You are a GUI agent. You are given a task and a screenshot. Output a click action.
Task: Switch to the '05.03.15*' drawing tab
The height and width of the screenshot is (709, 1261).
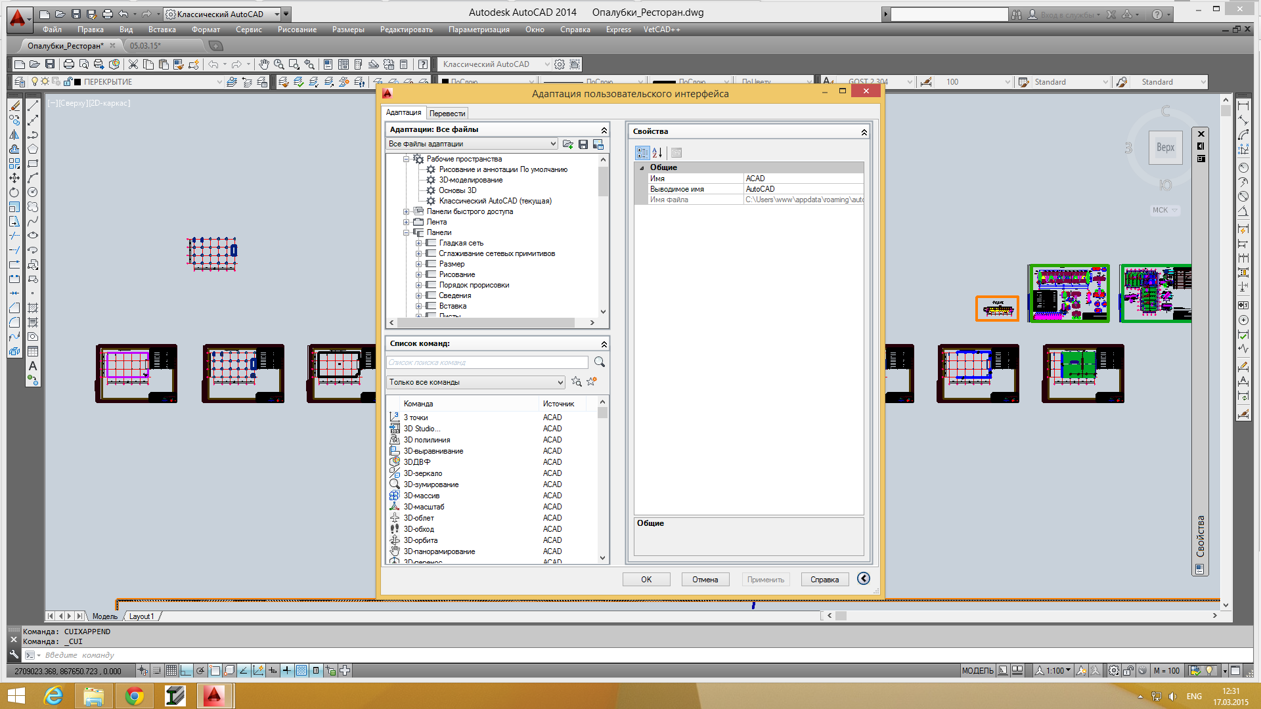click(x=145, y=46)
